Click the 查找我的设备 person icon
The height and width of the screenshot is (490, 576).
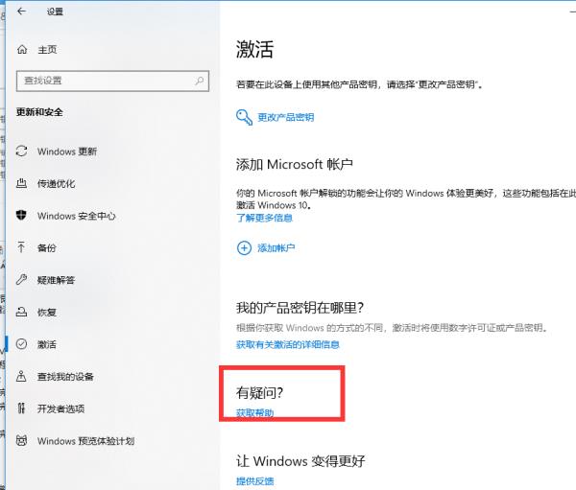point(21,376)
